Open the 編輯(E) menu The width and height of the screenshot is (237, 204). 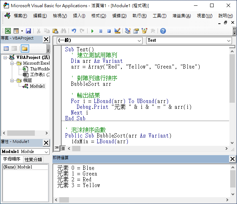tap(40, 16)
